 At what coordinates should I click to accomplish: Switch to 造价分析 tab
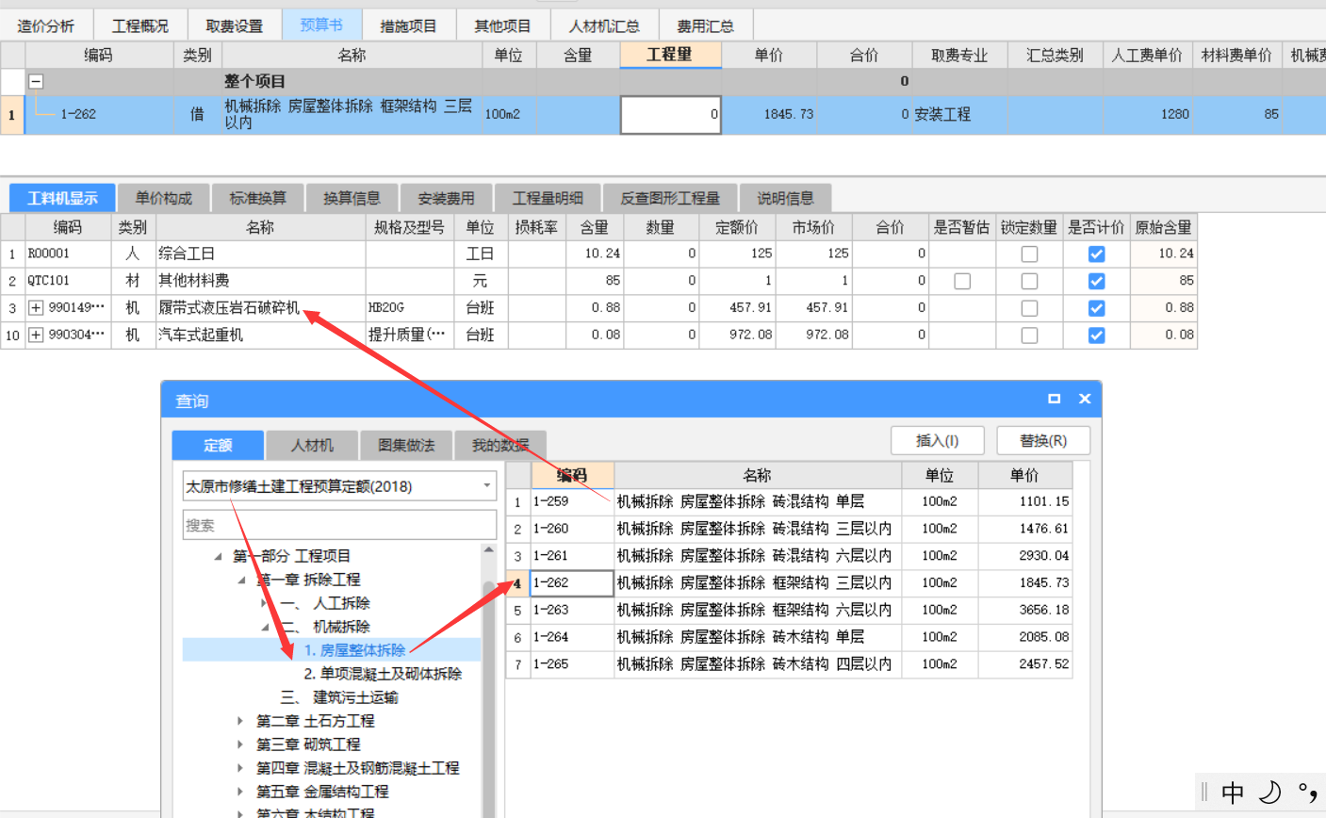(x=46, y=25)
